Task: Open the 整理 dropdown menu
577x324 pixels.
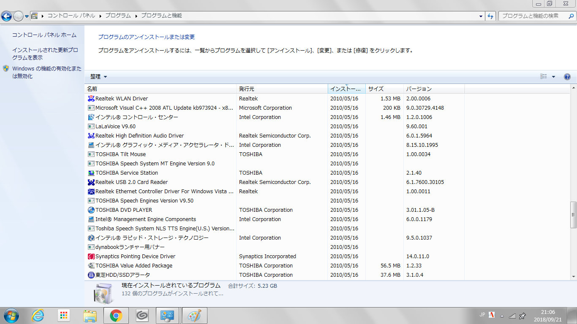Action: (x=98, y=77)
